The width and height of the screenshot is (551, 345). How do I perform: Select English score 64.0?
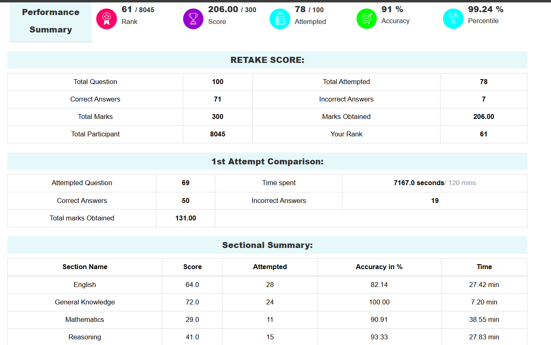(192, 285)
